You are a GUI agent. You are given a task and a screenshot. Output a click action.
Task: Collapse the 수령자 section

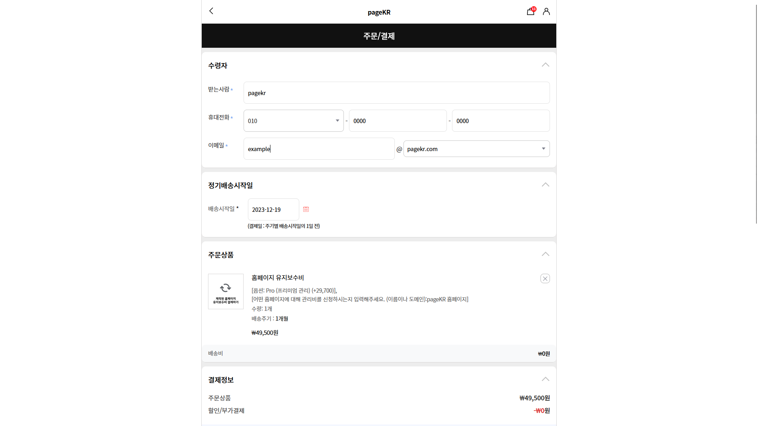point(546,65)
